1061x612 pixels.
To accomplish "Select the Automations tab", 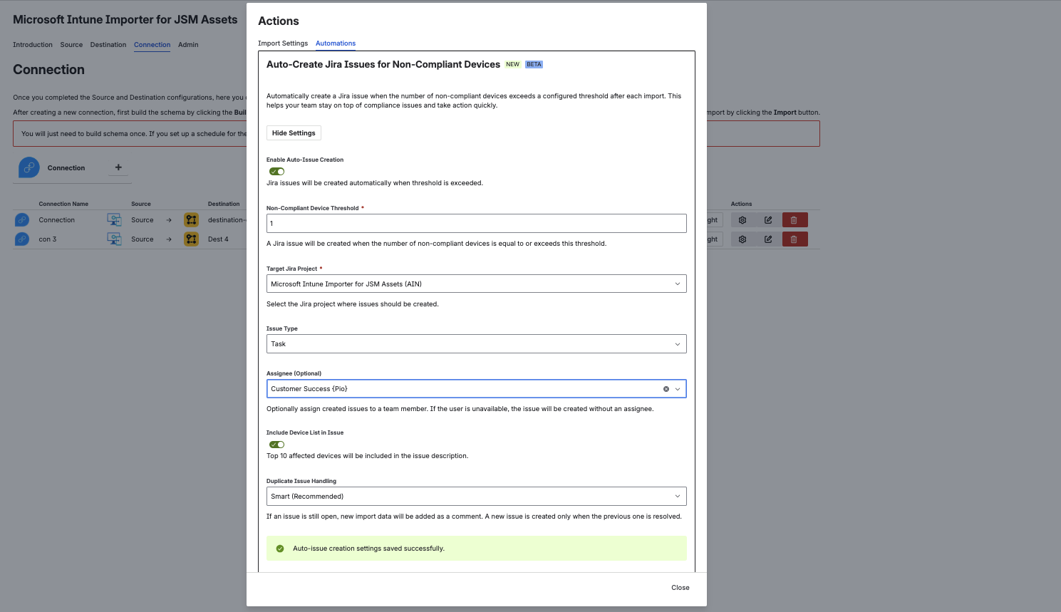I will click(x=336, y=43).
